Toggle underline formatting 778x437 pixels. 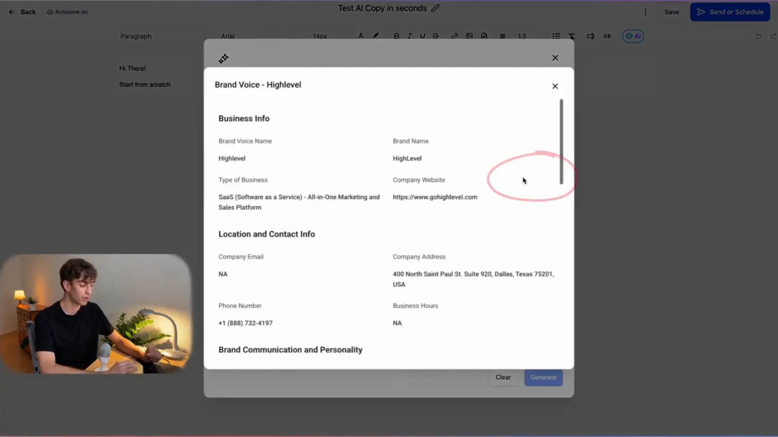coord(423,36)
